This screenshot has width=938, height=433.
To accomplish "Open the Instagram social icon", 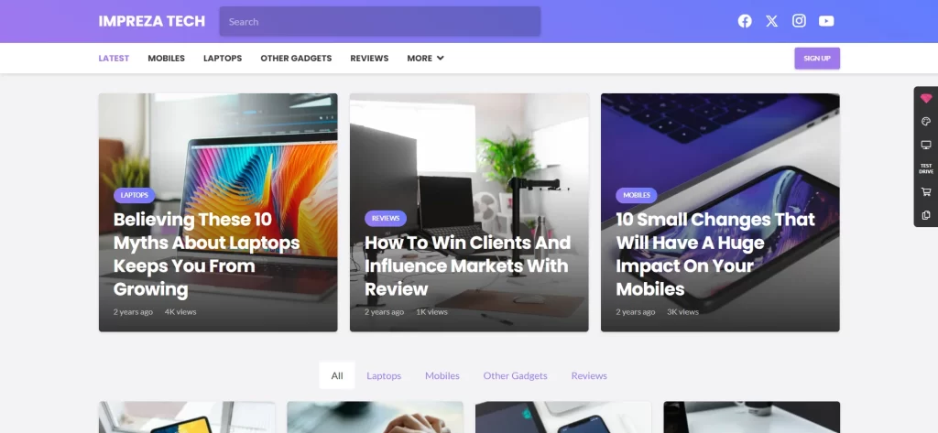I will (799, 21).
